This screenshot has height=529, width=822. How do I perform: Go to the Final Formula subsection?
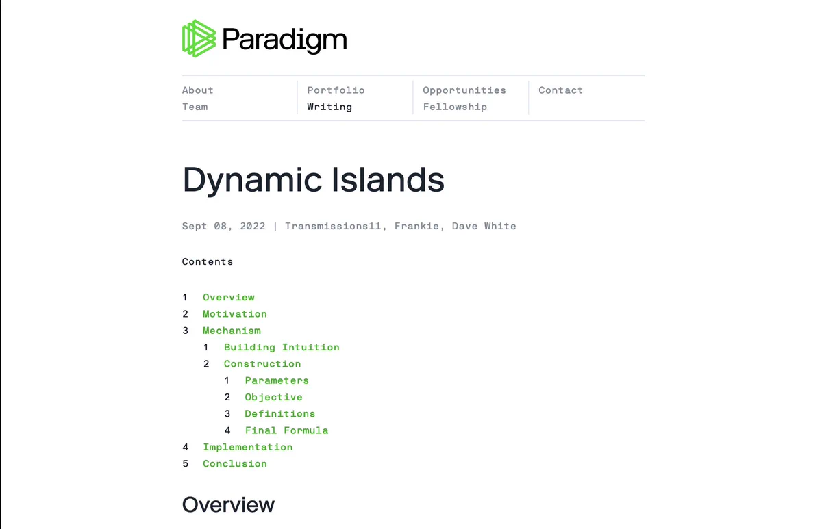286,430
